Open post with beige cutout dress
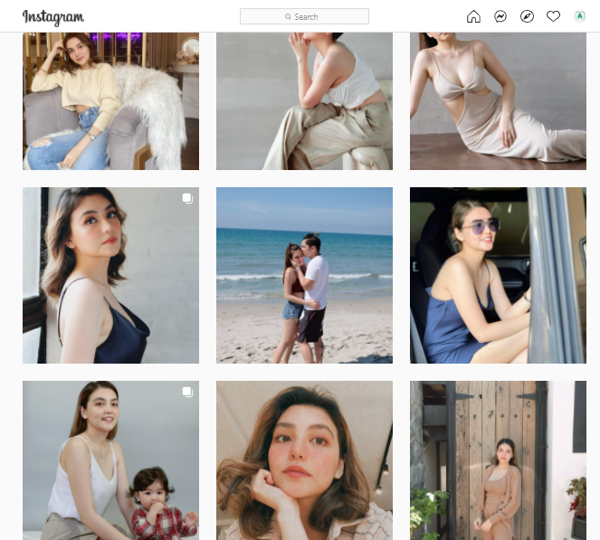The image size is (600, 540). 498,101
